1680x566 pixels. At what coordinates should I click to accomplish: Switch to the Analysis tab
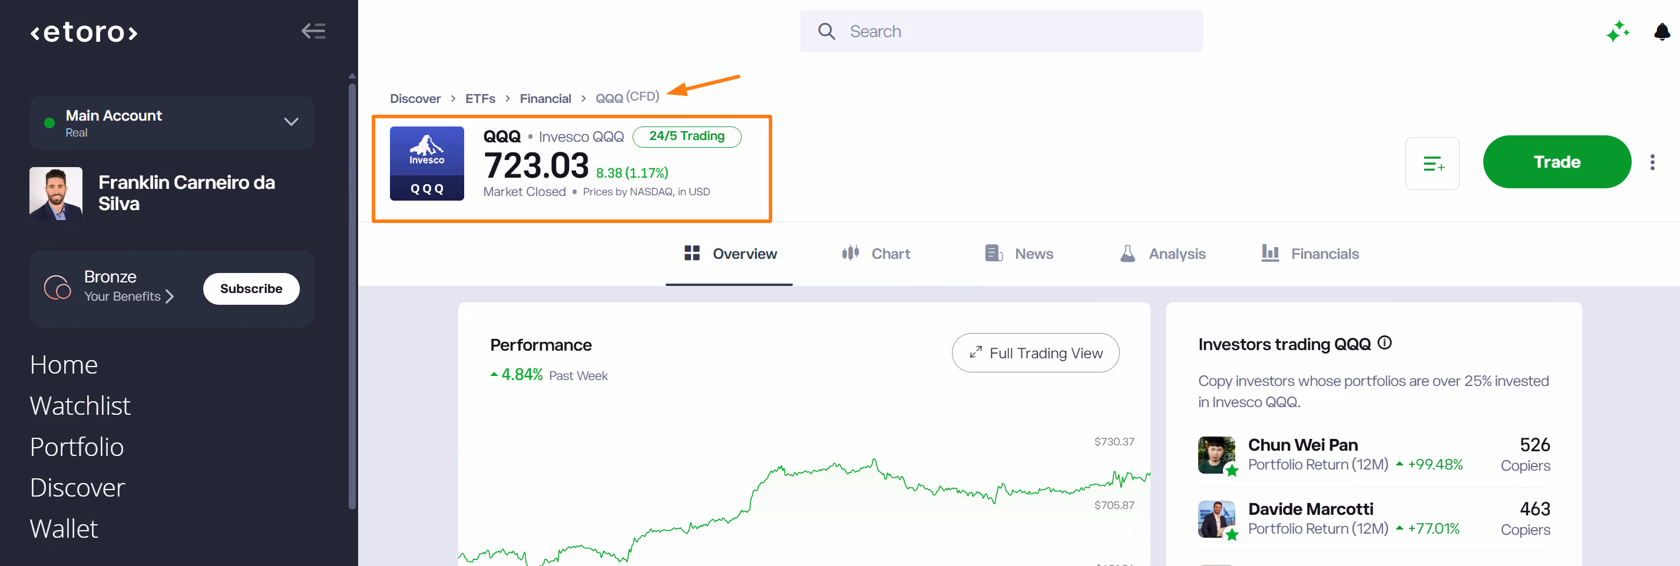point(1162,254)
